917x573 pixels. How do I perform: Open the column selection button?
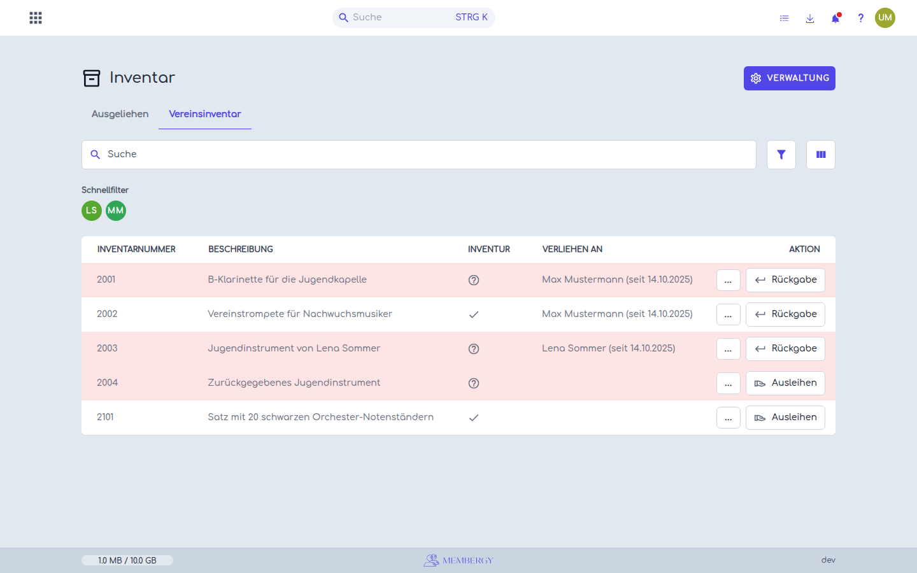[x=821, y=155]
